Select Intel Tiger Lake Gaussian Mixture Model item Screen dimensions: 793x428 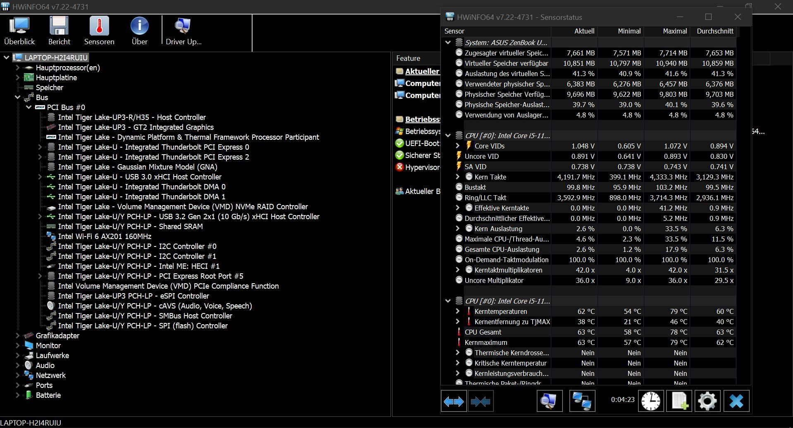tap(138, 167)
